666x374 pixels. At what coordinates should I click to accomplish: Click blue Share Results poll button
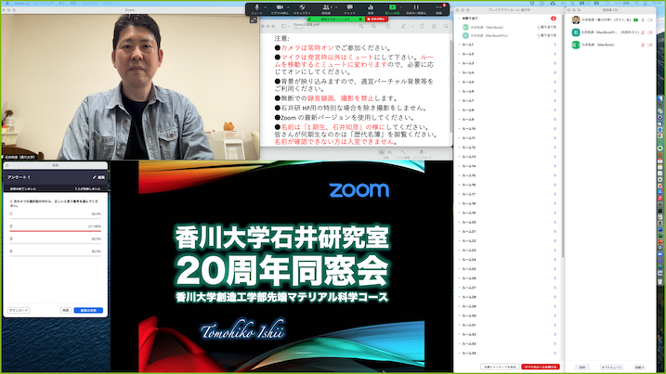(x=88, y=310)
